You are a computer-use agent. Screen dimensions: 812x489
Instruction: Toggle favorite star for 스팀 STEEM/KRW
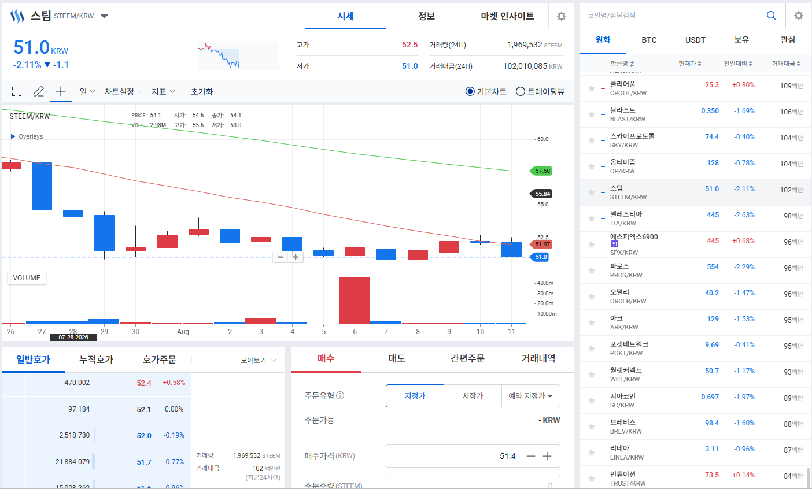[592, 192]
